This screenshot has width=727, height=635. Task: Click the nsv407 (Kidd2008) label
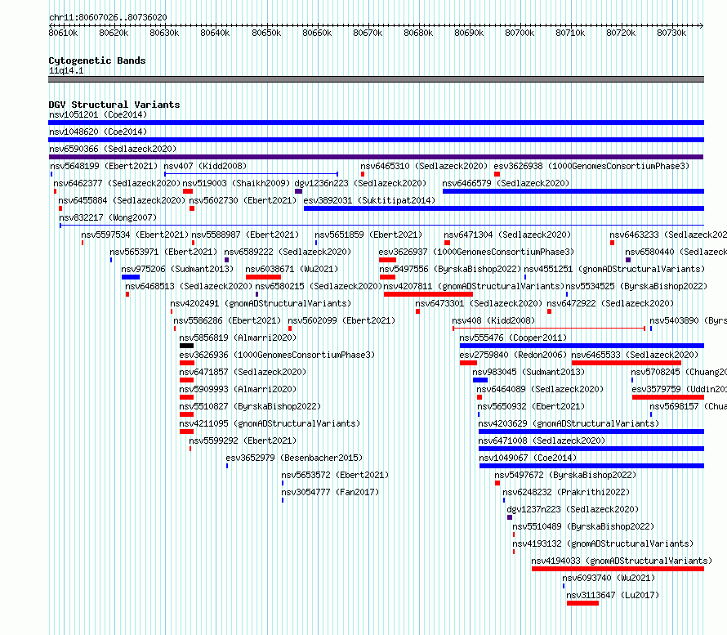(x=205, y=166)
